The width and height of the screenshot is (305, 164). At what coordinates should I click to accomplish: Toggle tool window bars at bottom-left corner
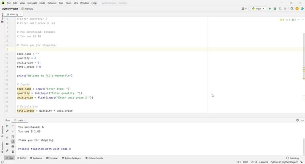coord(3,162)
